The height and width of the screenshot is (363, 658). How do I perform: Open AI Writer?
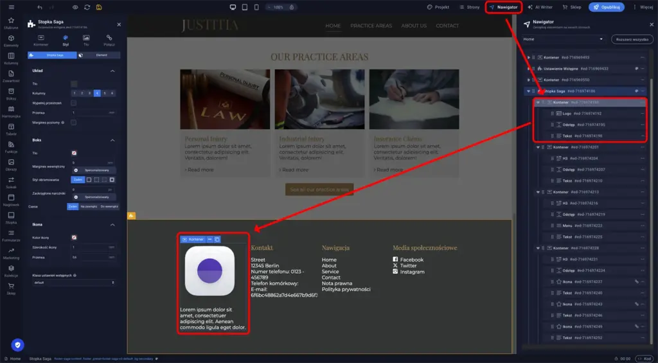point(540,7)
